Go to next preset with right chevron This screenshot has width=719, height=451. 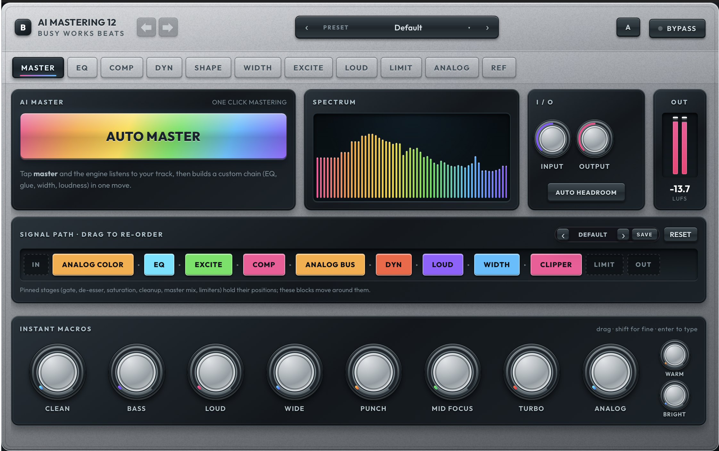point(487,28)
